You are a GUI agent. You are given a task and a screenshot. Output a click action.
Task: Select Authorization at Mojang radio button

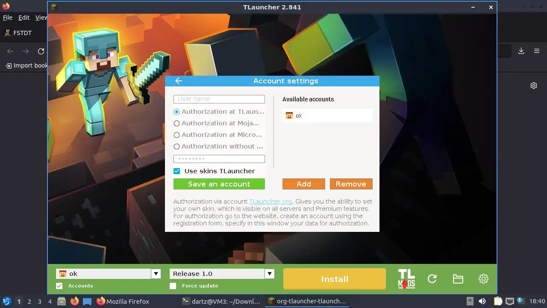point(176,123)
